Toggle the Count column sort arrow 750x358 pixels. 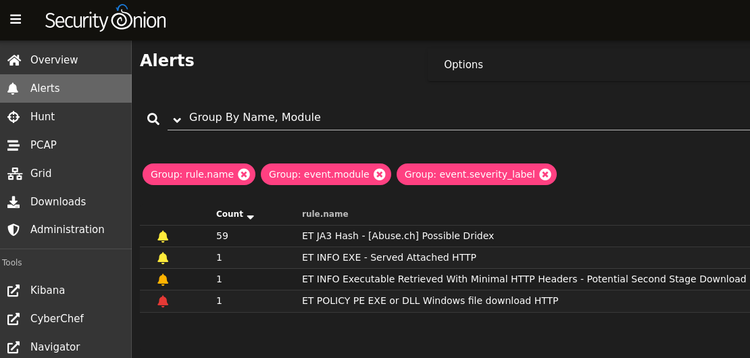point(250,217)
